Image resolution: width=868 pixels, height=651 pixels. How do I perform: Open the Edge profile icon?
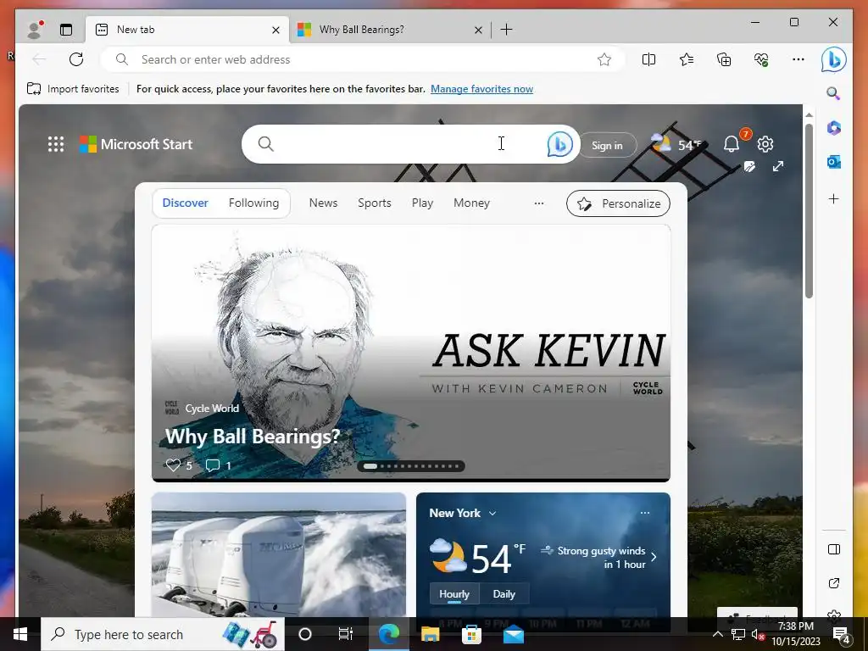(x=35, y=30)
